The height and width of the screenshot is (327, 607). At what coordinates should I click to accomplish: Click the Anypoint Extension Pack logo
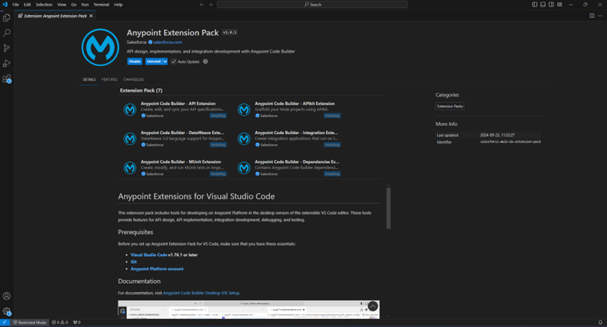[x=100, y=47]
